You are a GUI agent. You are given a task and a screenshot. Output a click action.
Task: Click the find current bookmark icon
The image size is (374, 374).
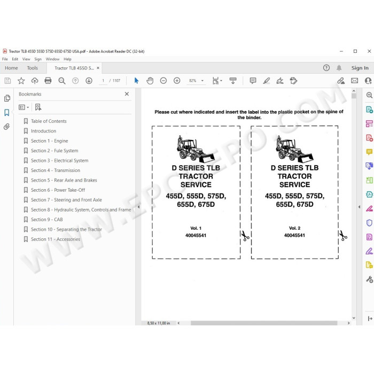point(38,107)
